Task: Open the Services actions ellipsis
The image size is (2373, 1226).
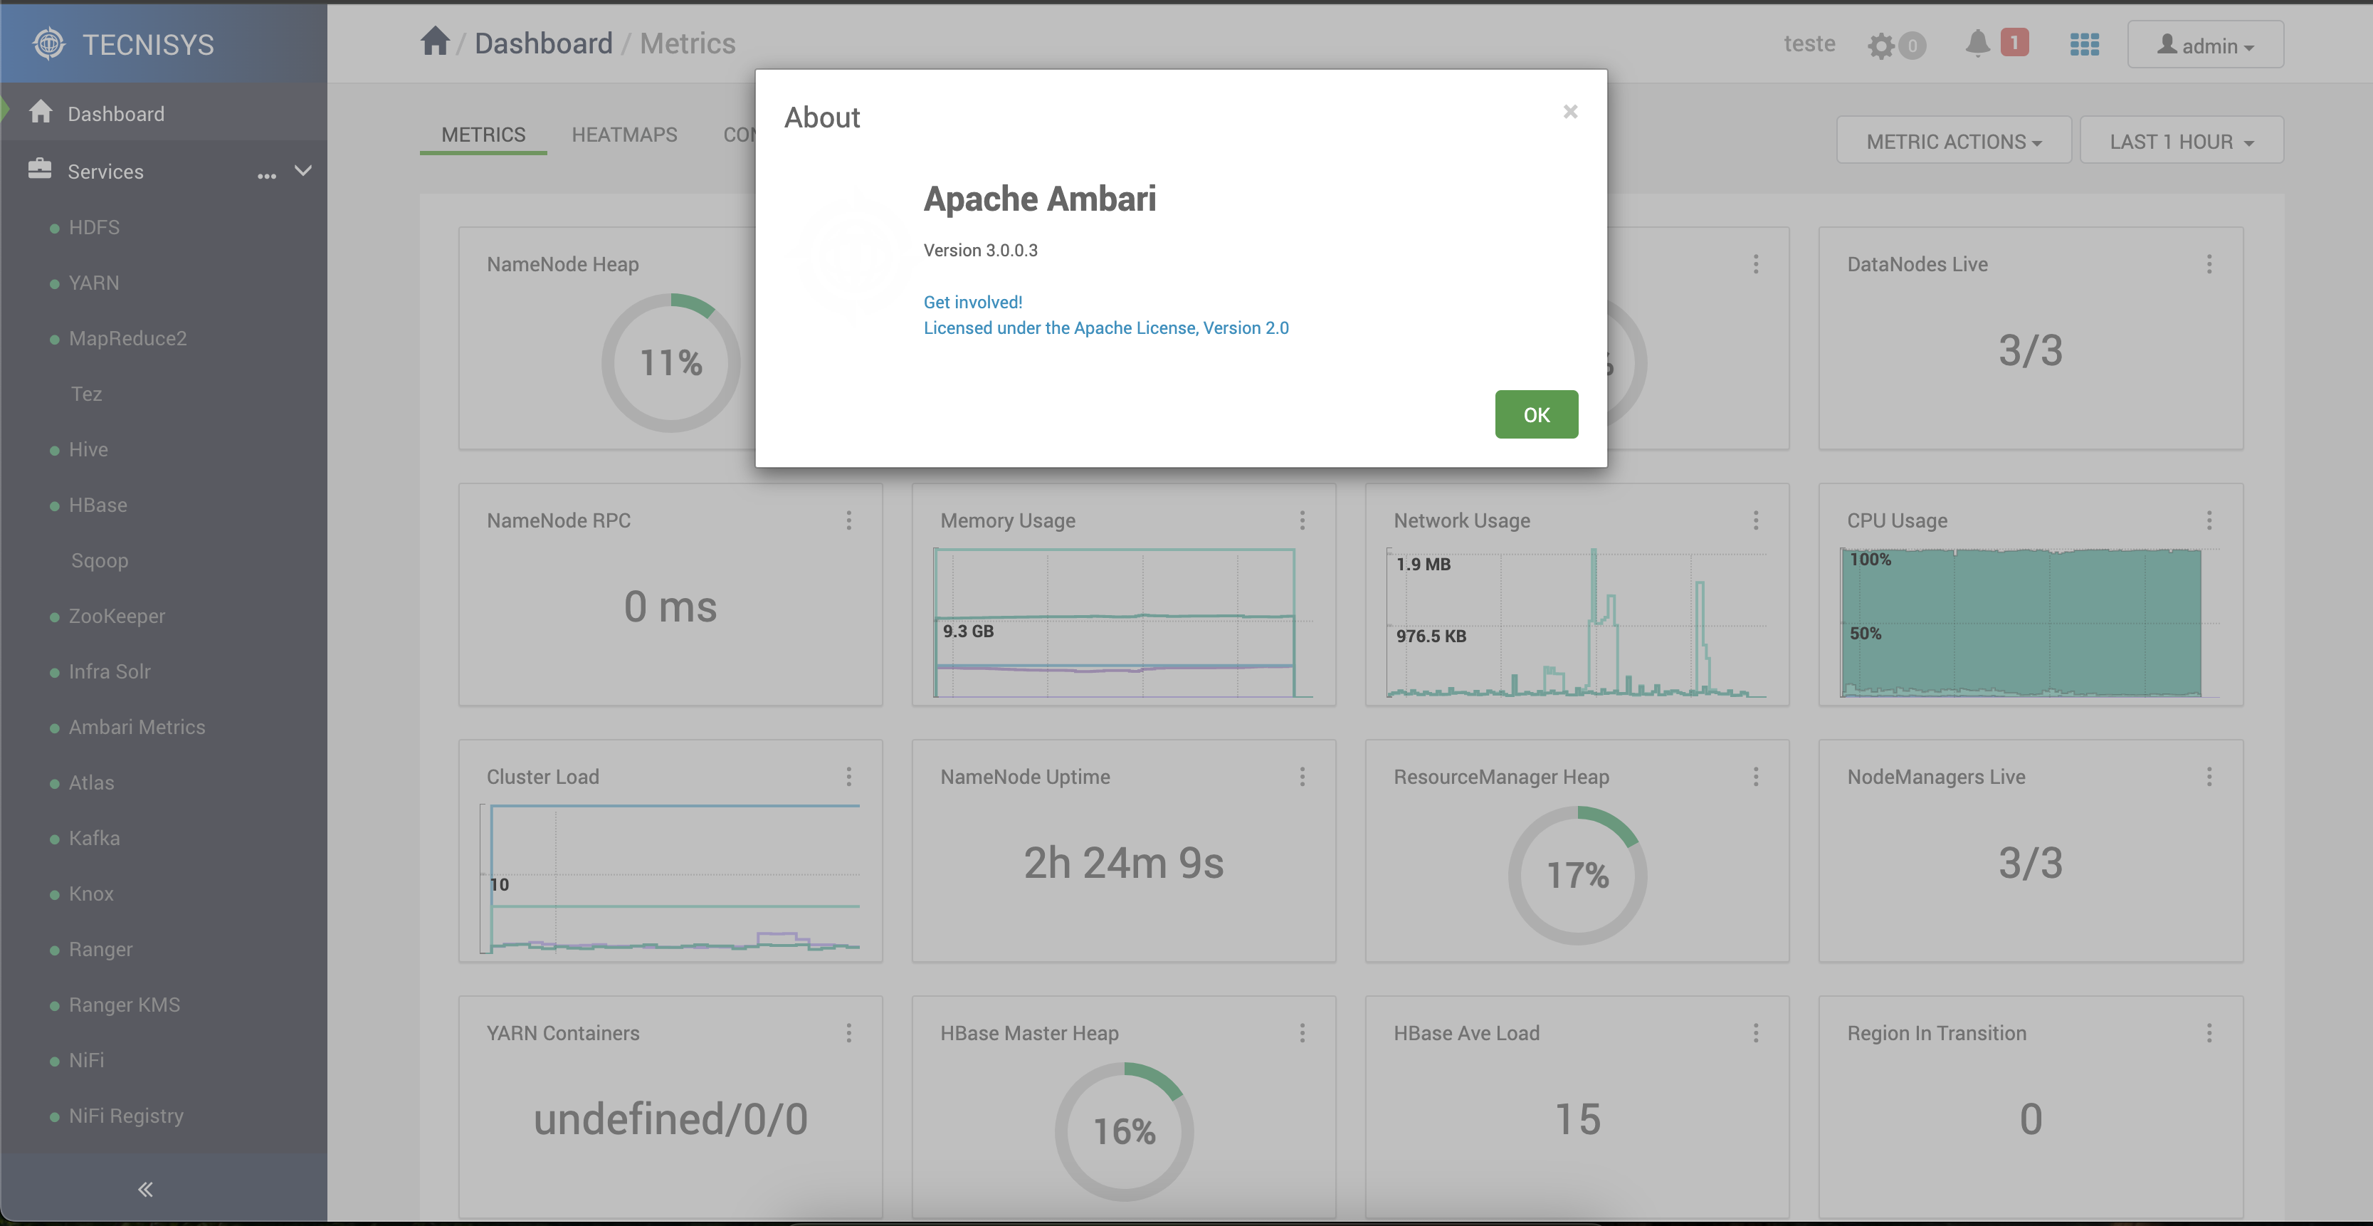Action: (x=267, y=174)
